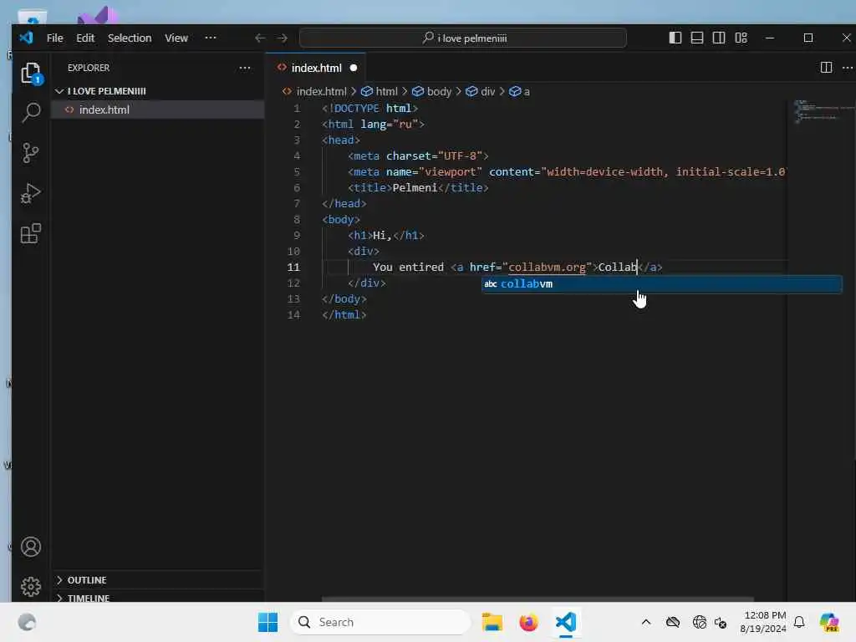Split the editor to the right
The height and width of the screenshot is (642, 856).
pyautogui.click(x=826, y=67)
